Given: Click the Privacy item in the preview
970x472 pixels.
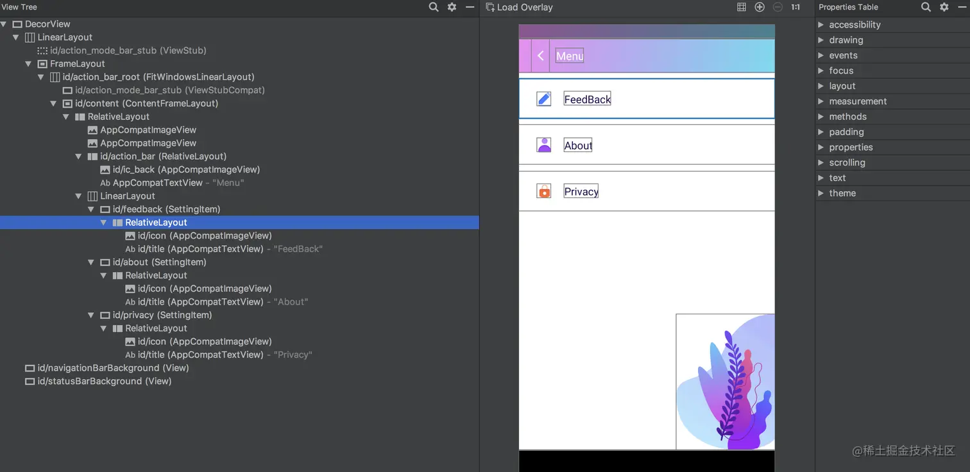Looking at the screenshot, I should [x=580, y=191].
